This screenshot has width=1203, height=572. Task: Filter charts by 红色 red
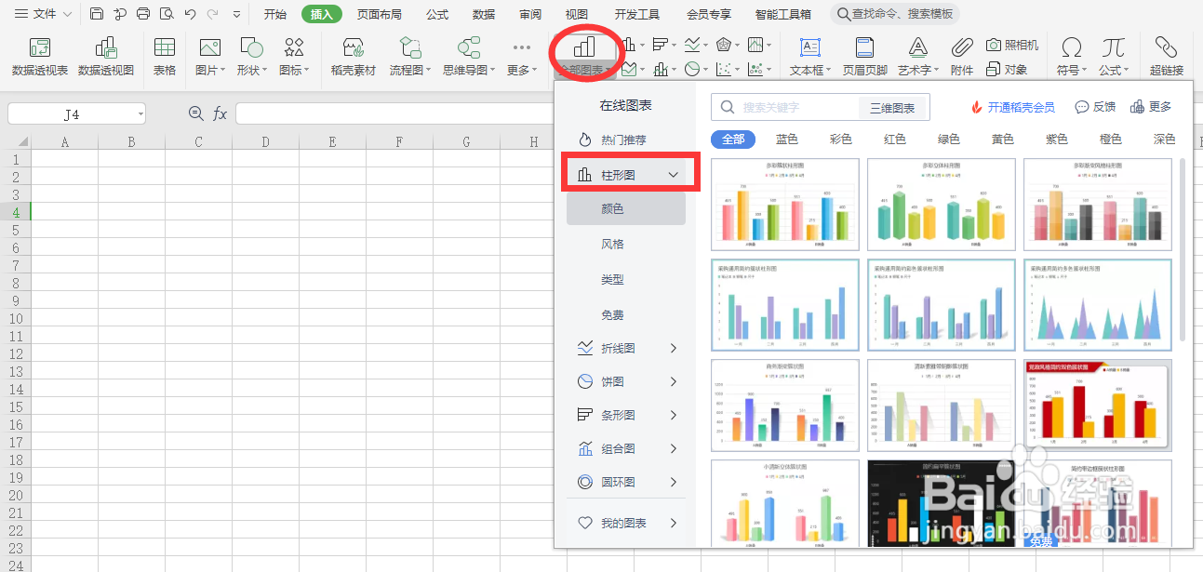coord(895,139)
